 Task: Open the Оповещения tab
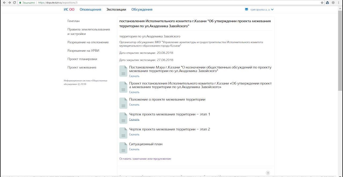coord(90,9)
